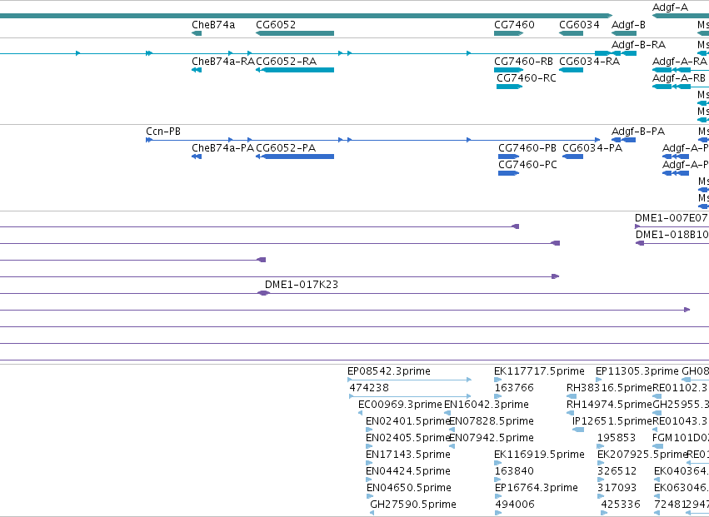709x517 pixels.
Task: Click EST RH38316.5prime label
Action: (x=609, y=388)
